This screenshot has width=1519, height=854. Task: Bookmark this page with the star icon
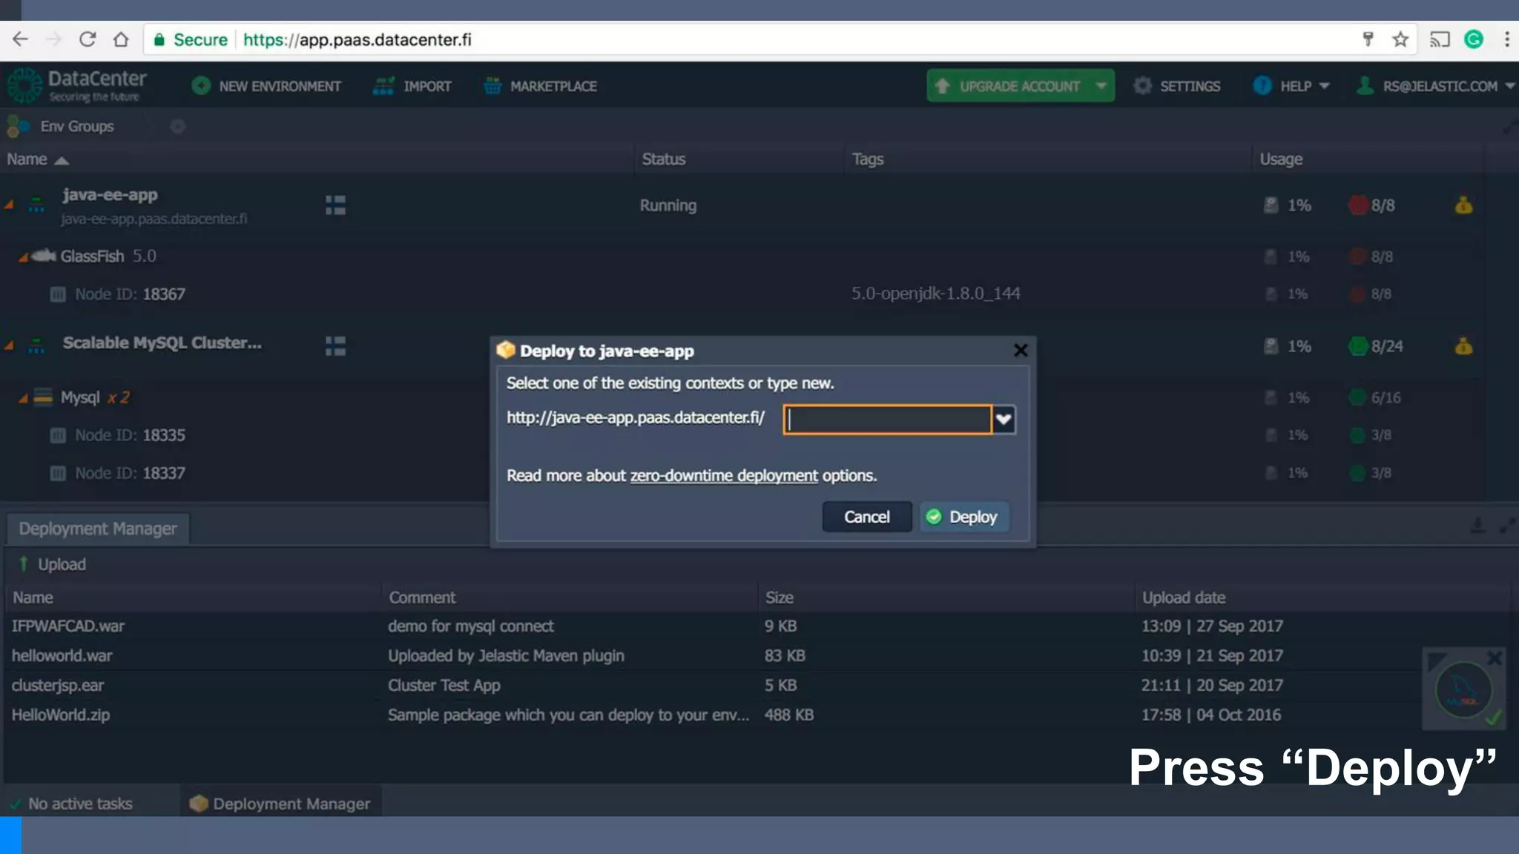[1400, 39]
